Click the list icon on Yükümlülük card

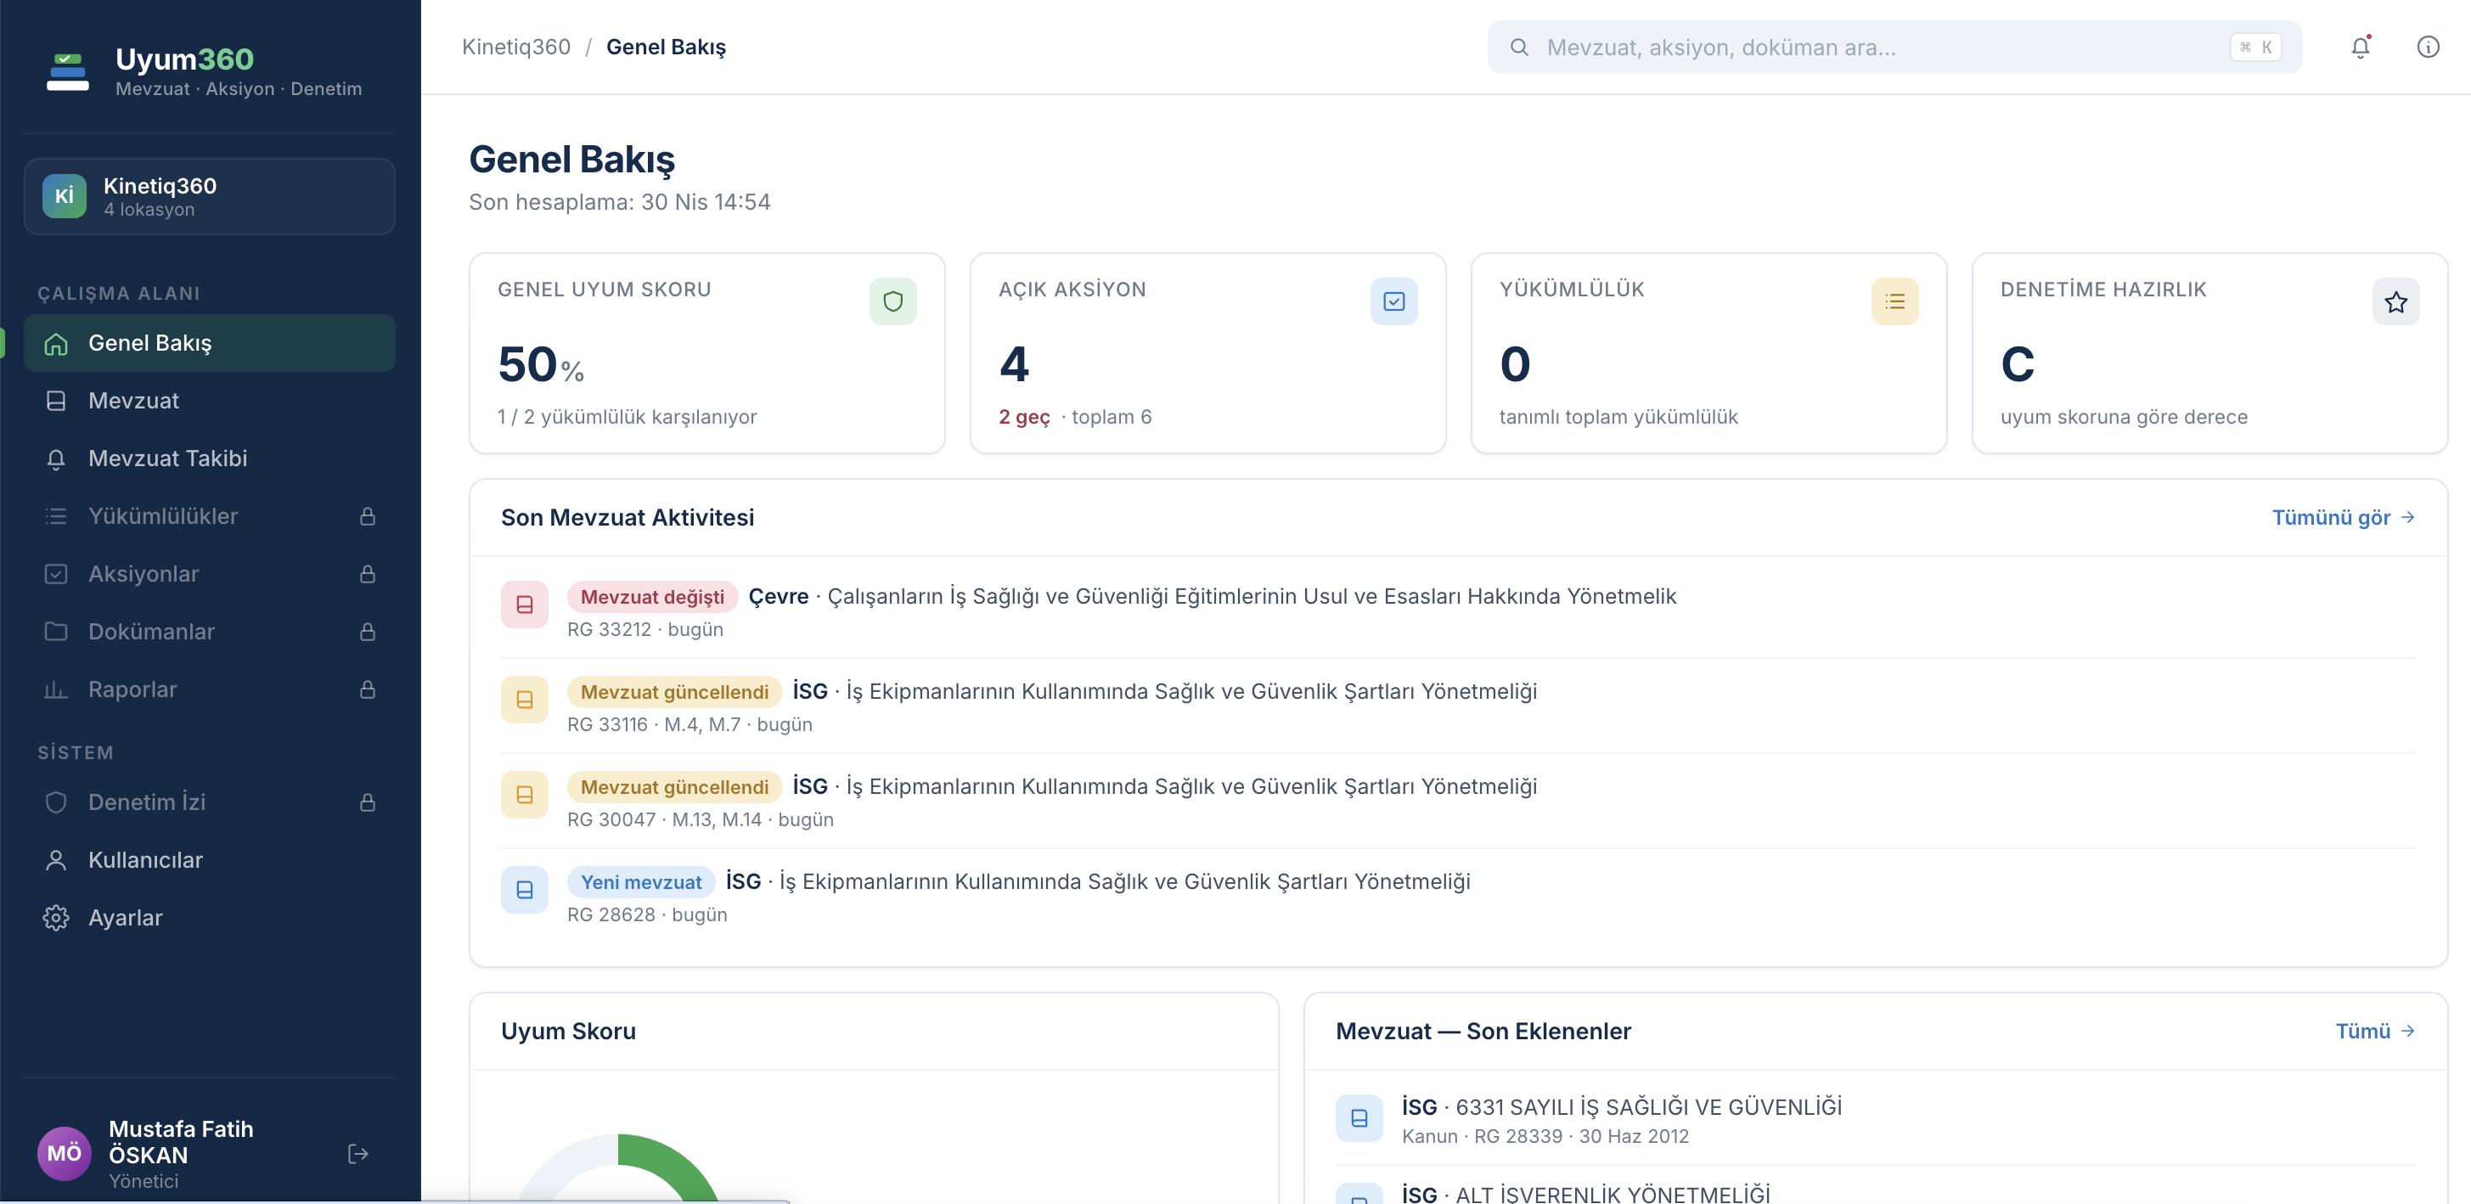click(1894, 301)
